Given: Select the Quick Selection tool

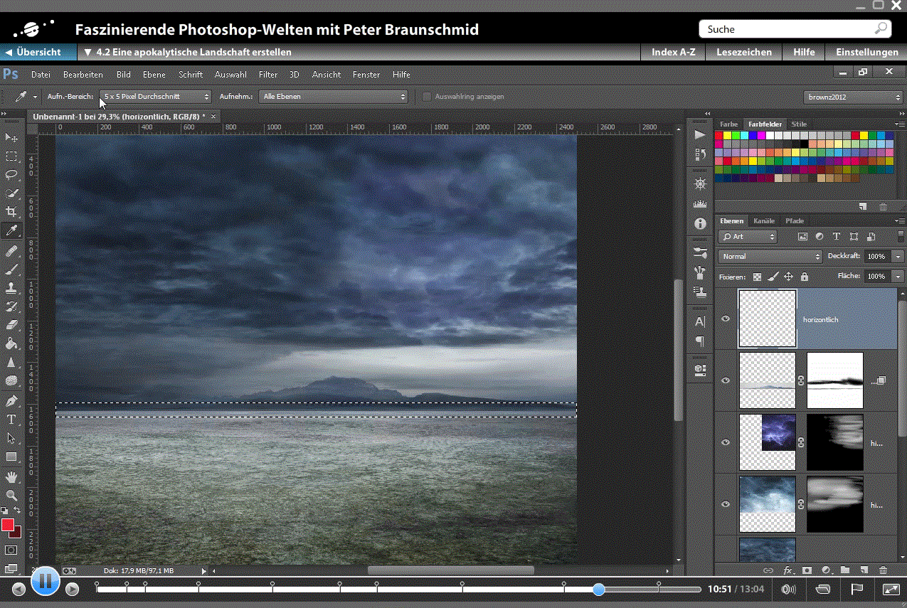Looking at the screenshot, I should pyautogui.click(x=11, y=193).
